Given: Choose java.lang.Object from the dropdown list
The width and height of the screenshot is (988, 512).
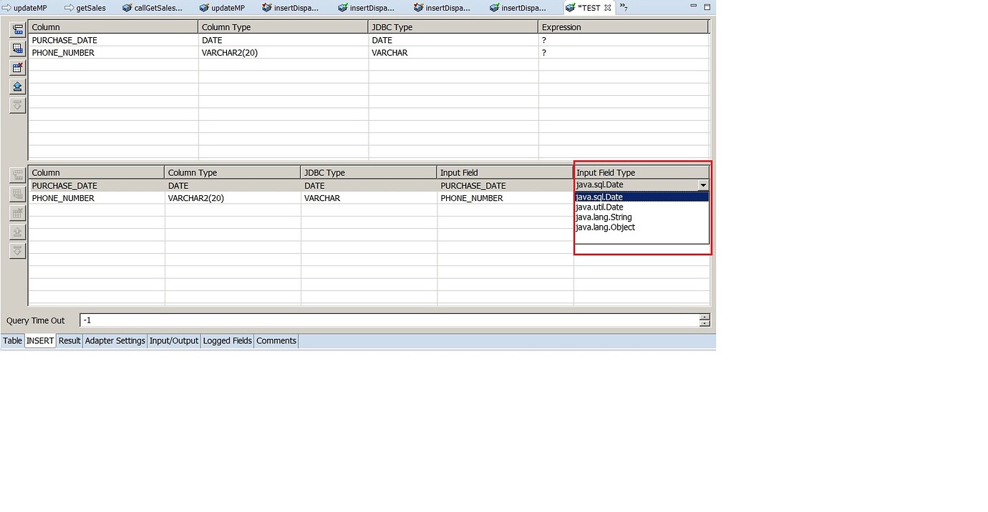Looking at the screenshot, I should [641, 227].
